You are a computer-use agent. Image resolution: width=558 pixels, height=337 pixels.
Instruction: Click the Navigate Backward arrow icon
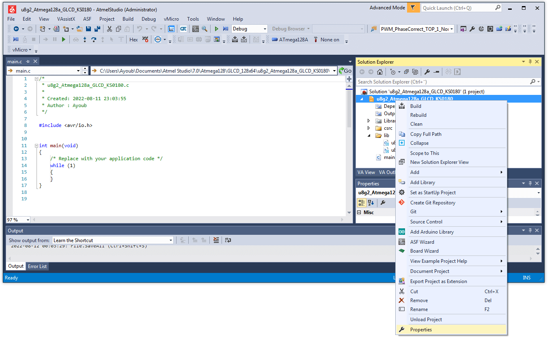pyautogui.click(x=16, y=29)
